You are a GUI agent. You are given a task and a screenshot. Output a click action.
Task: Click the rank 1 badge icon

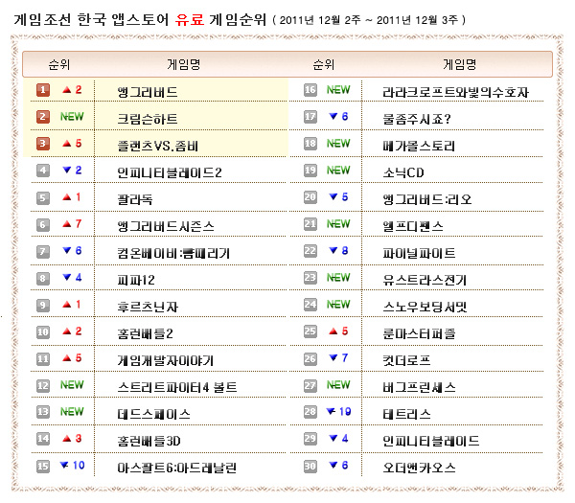tap(43, 90)
